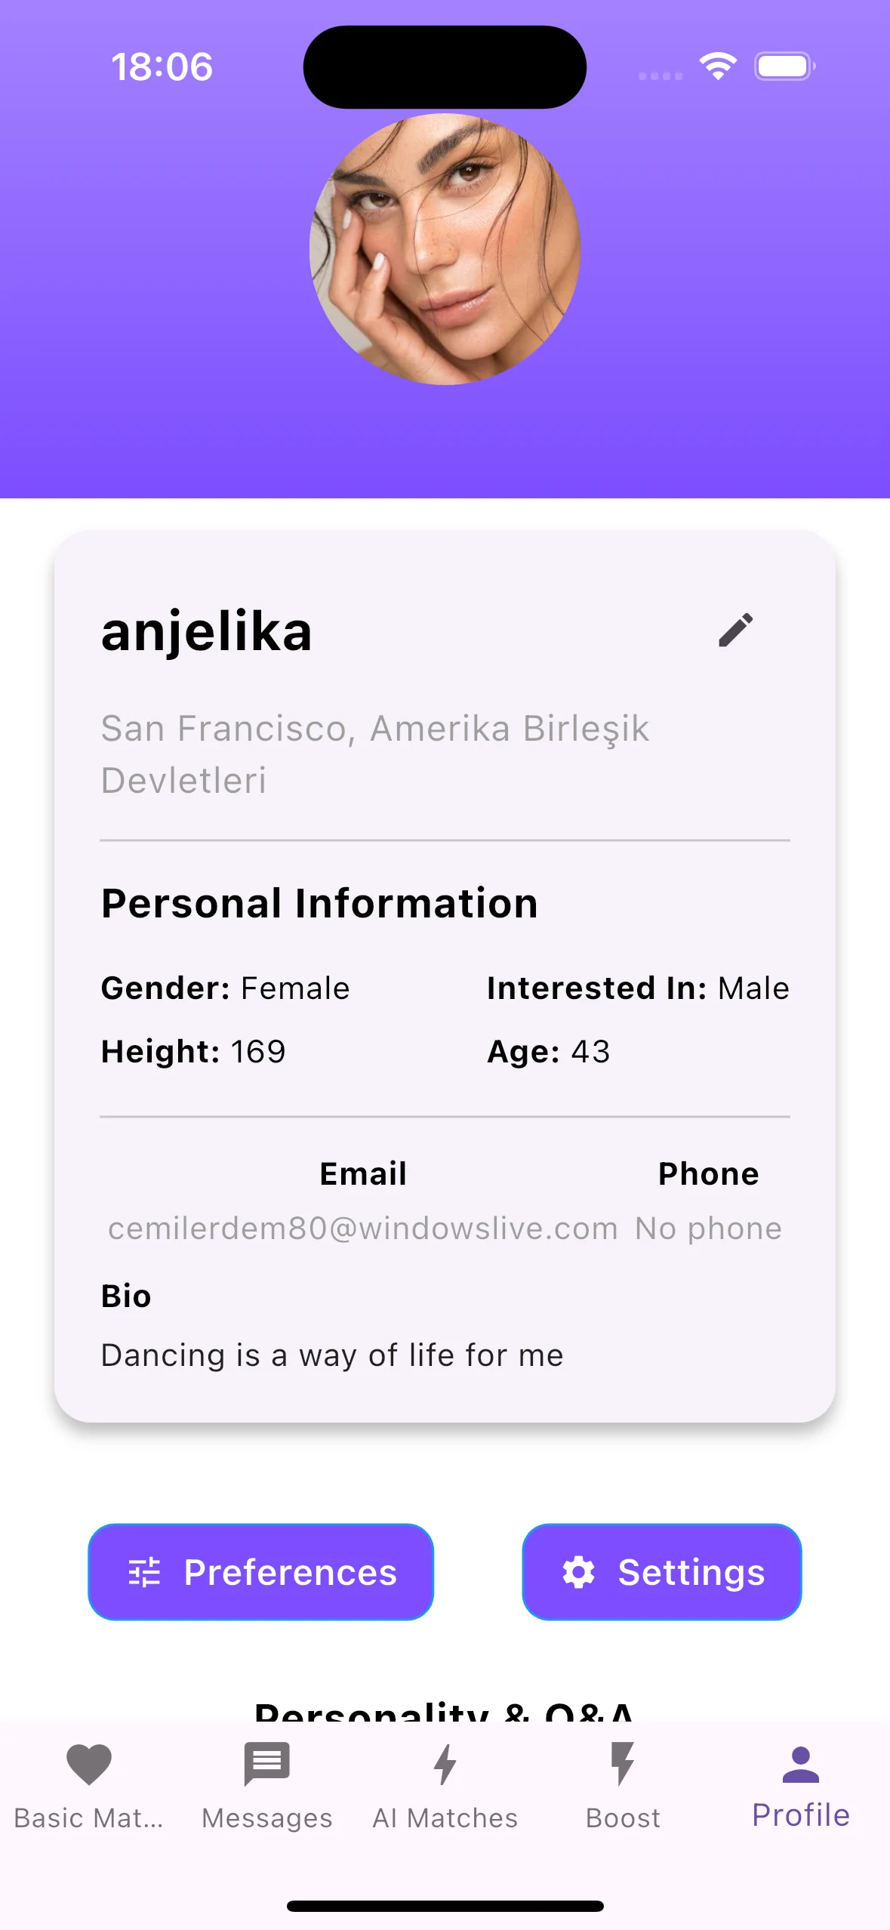
Task: Select the Boost bolt icon
Action: coord(623,1764)
